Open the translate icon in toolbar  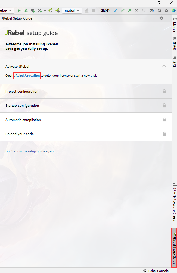[153, 11]
